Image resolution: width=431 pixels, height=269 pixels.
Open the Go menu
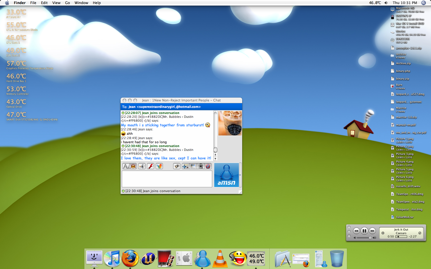tap(67, 3)
